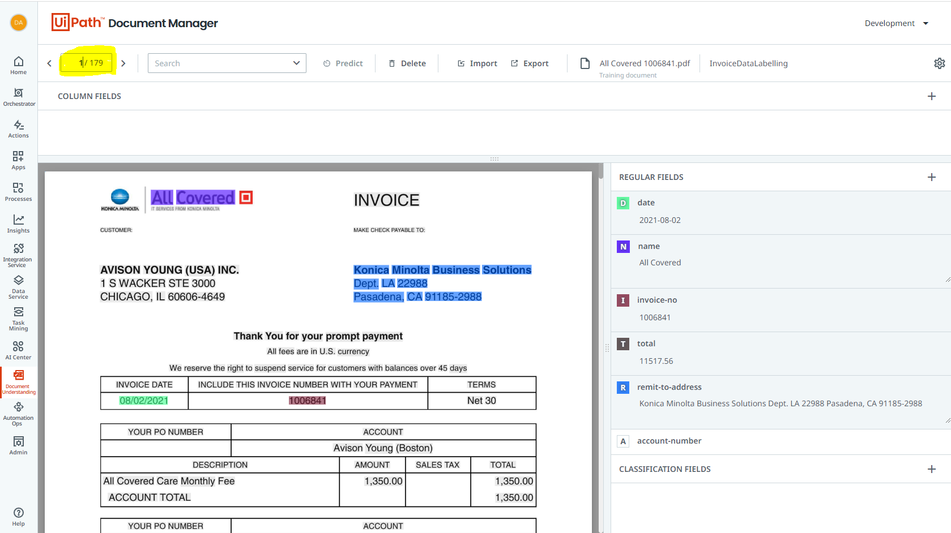Select the name field N badge
Image resolution: width=951 pixels, height=533 pixels.
coord(623,247)
